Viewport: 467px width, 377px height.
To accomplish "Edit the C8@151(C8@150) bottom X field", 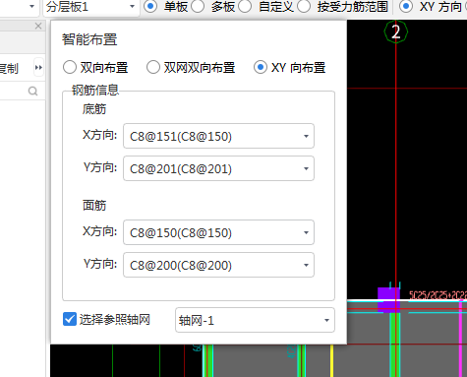I will click(218, 136).
